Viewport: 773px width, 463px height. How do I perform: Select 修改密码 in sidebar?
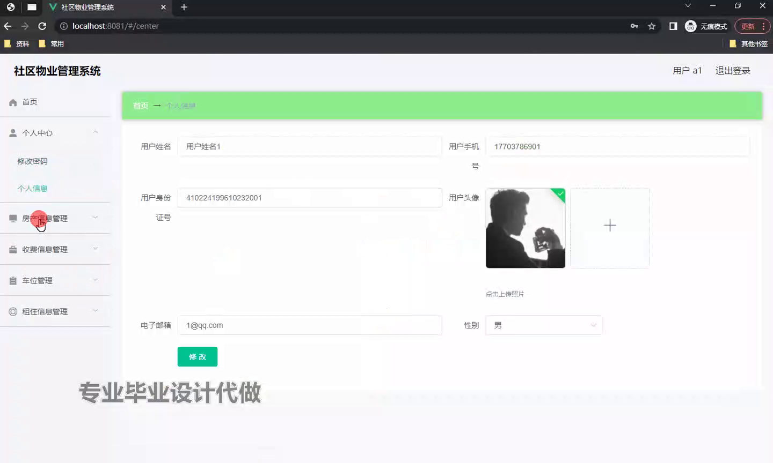(x=32, y=161)
